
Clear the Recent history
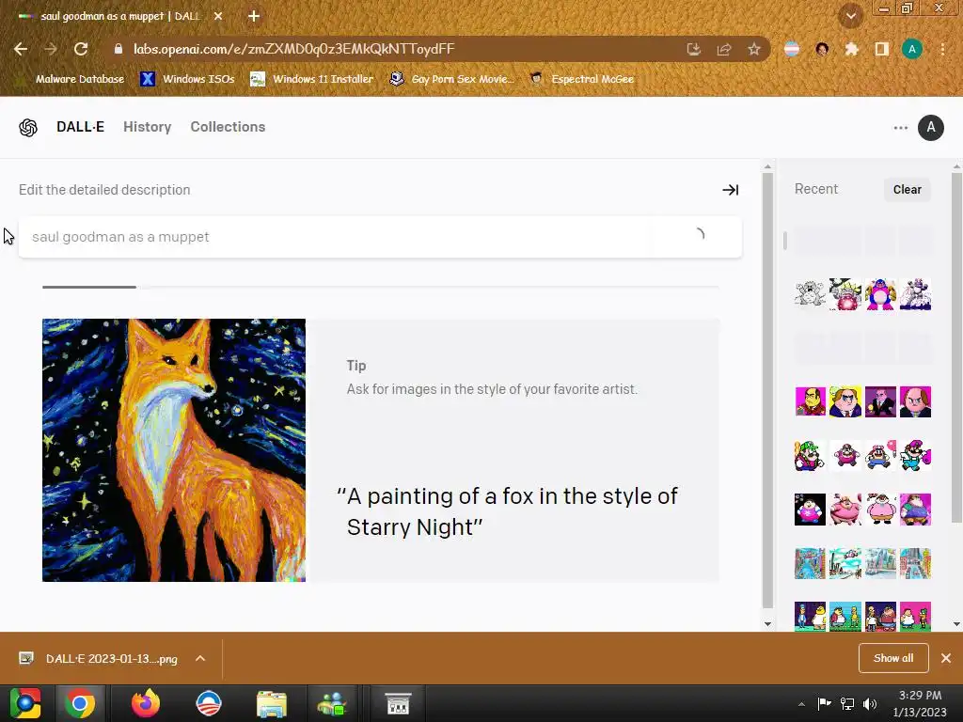pyautogui.click(x=908, y=190)
